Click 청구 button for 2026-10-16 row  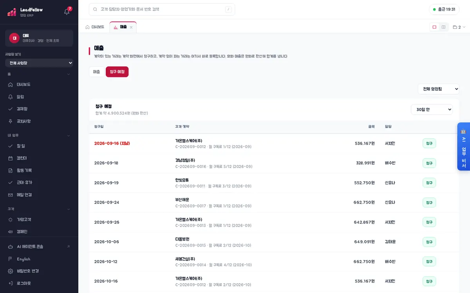click(429, 281)
